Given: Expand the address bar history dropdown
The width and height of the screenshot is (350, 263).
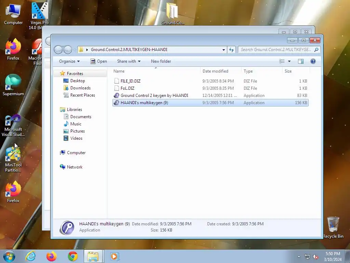Looking at the screenshot, I should point(224,50).
